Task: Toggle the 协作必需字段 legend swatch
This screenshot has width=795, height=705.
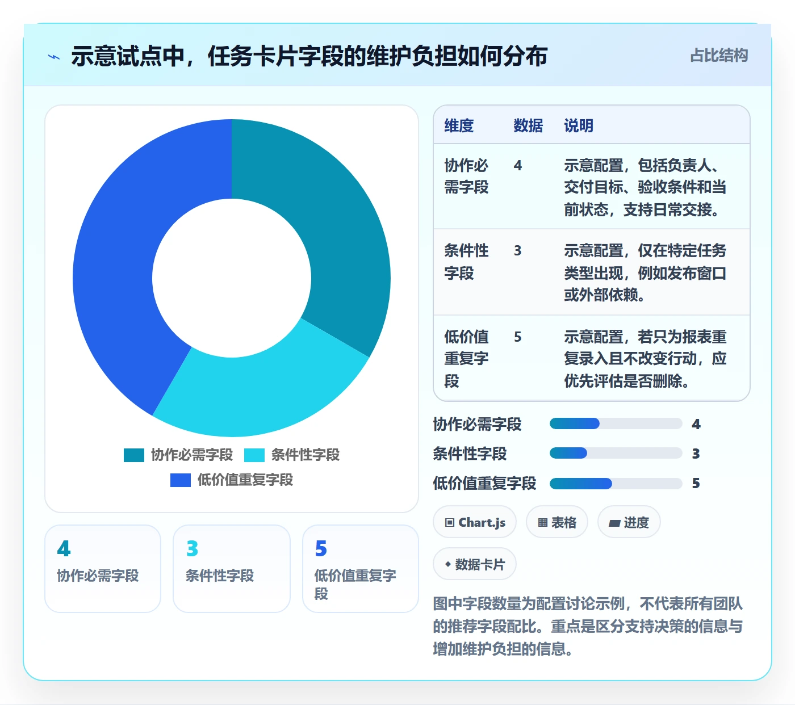Action: click(x=134, y=455)
